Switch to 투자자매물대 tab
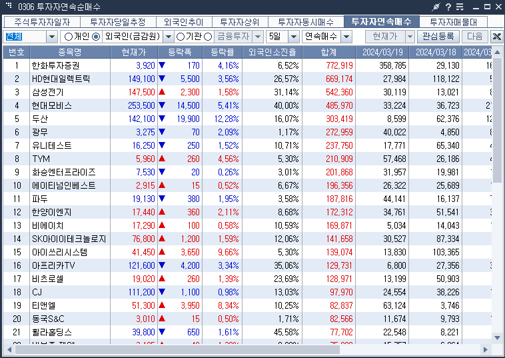 [x=454, y=22]
